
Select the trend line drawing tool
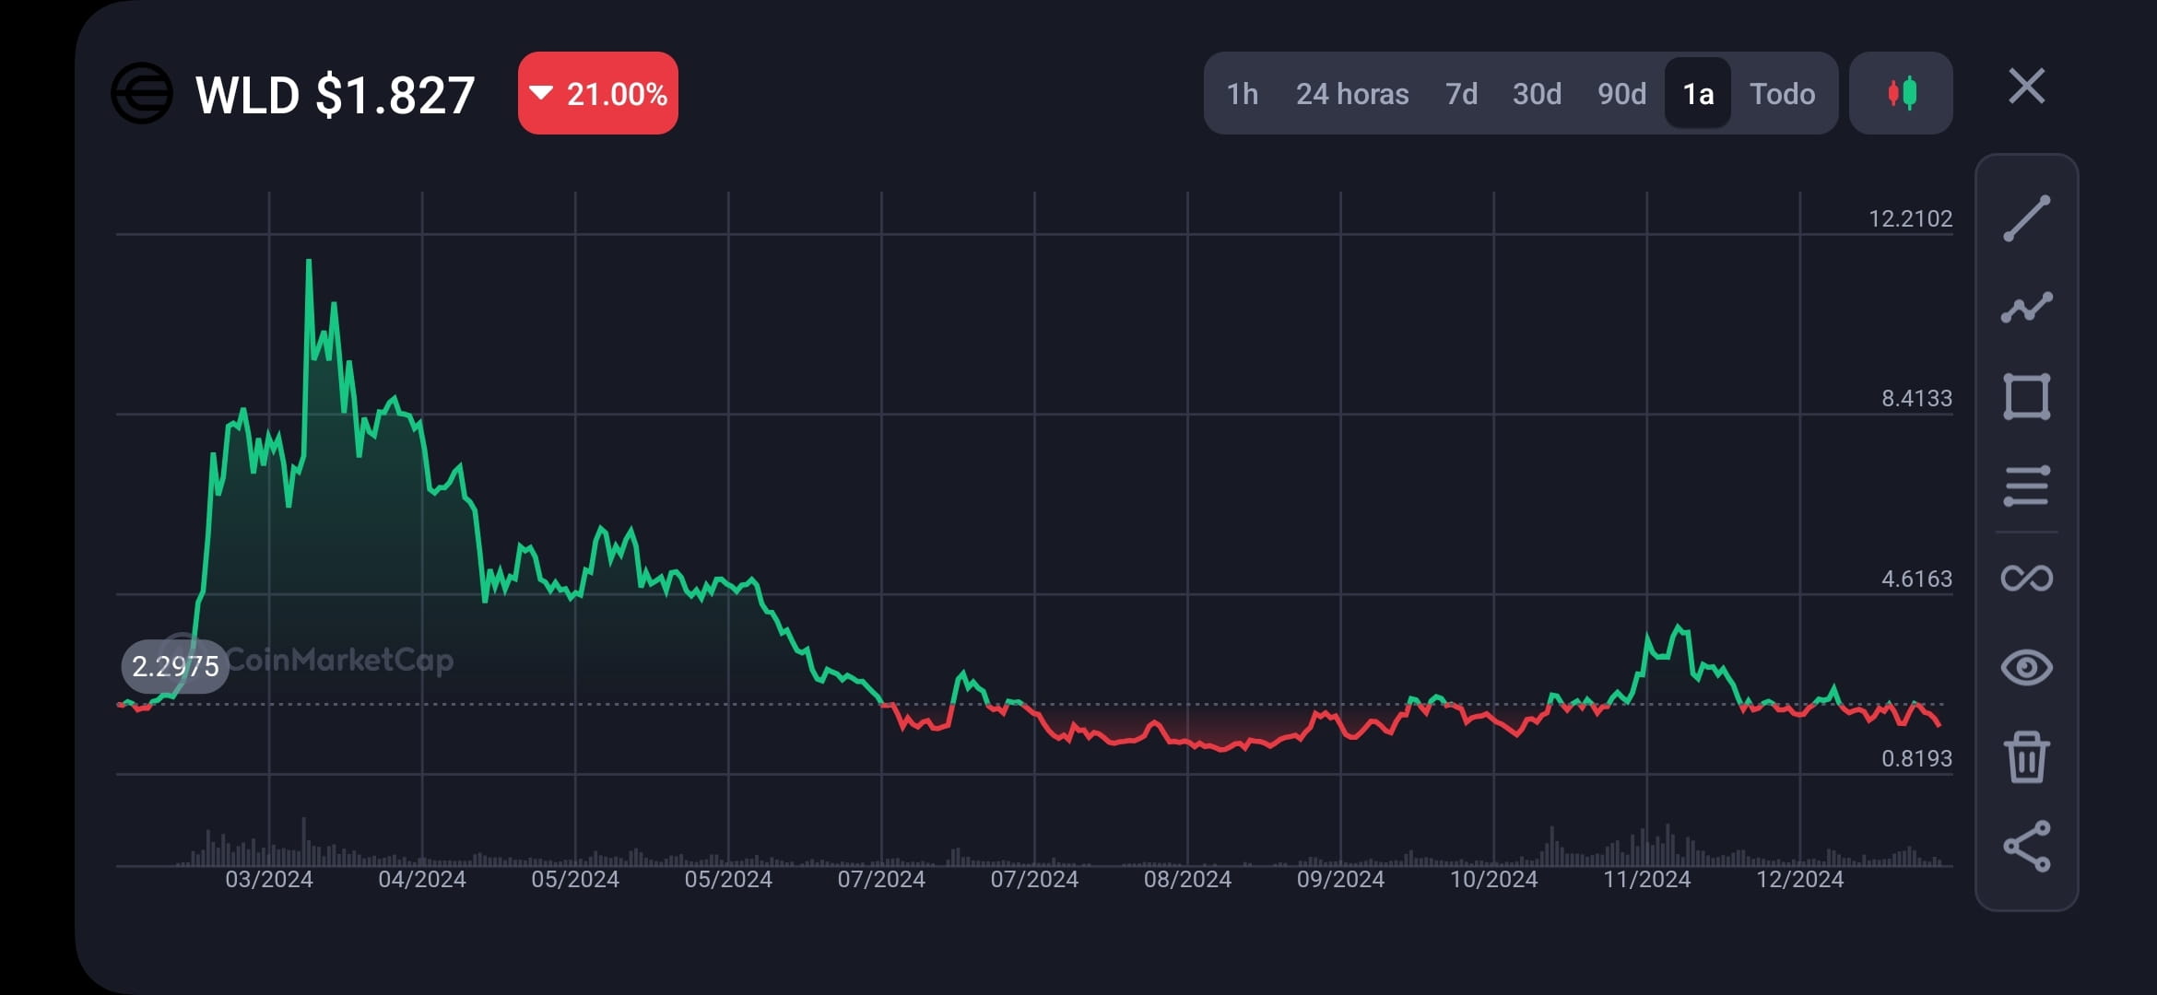(x=2026, y=218)
